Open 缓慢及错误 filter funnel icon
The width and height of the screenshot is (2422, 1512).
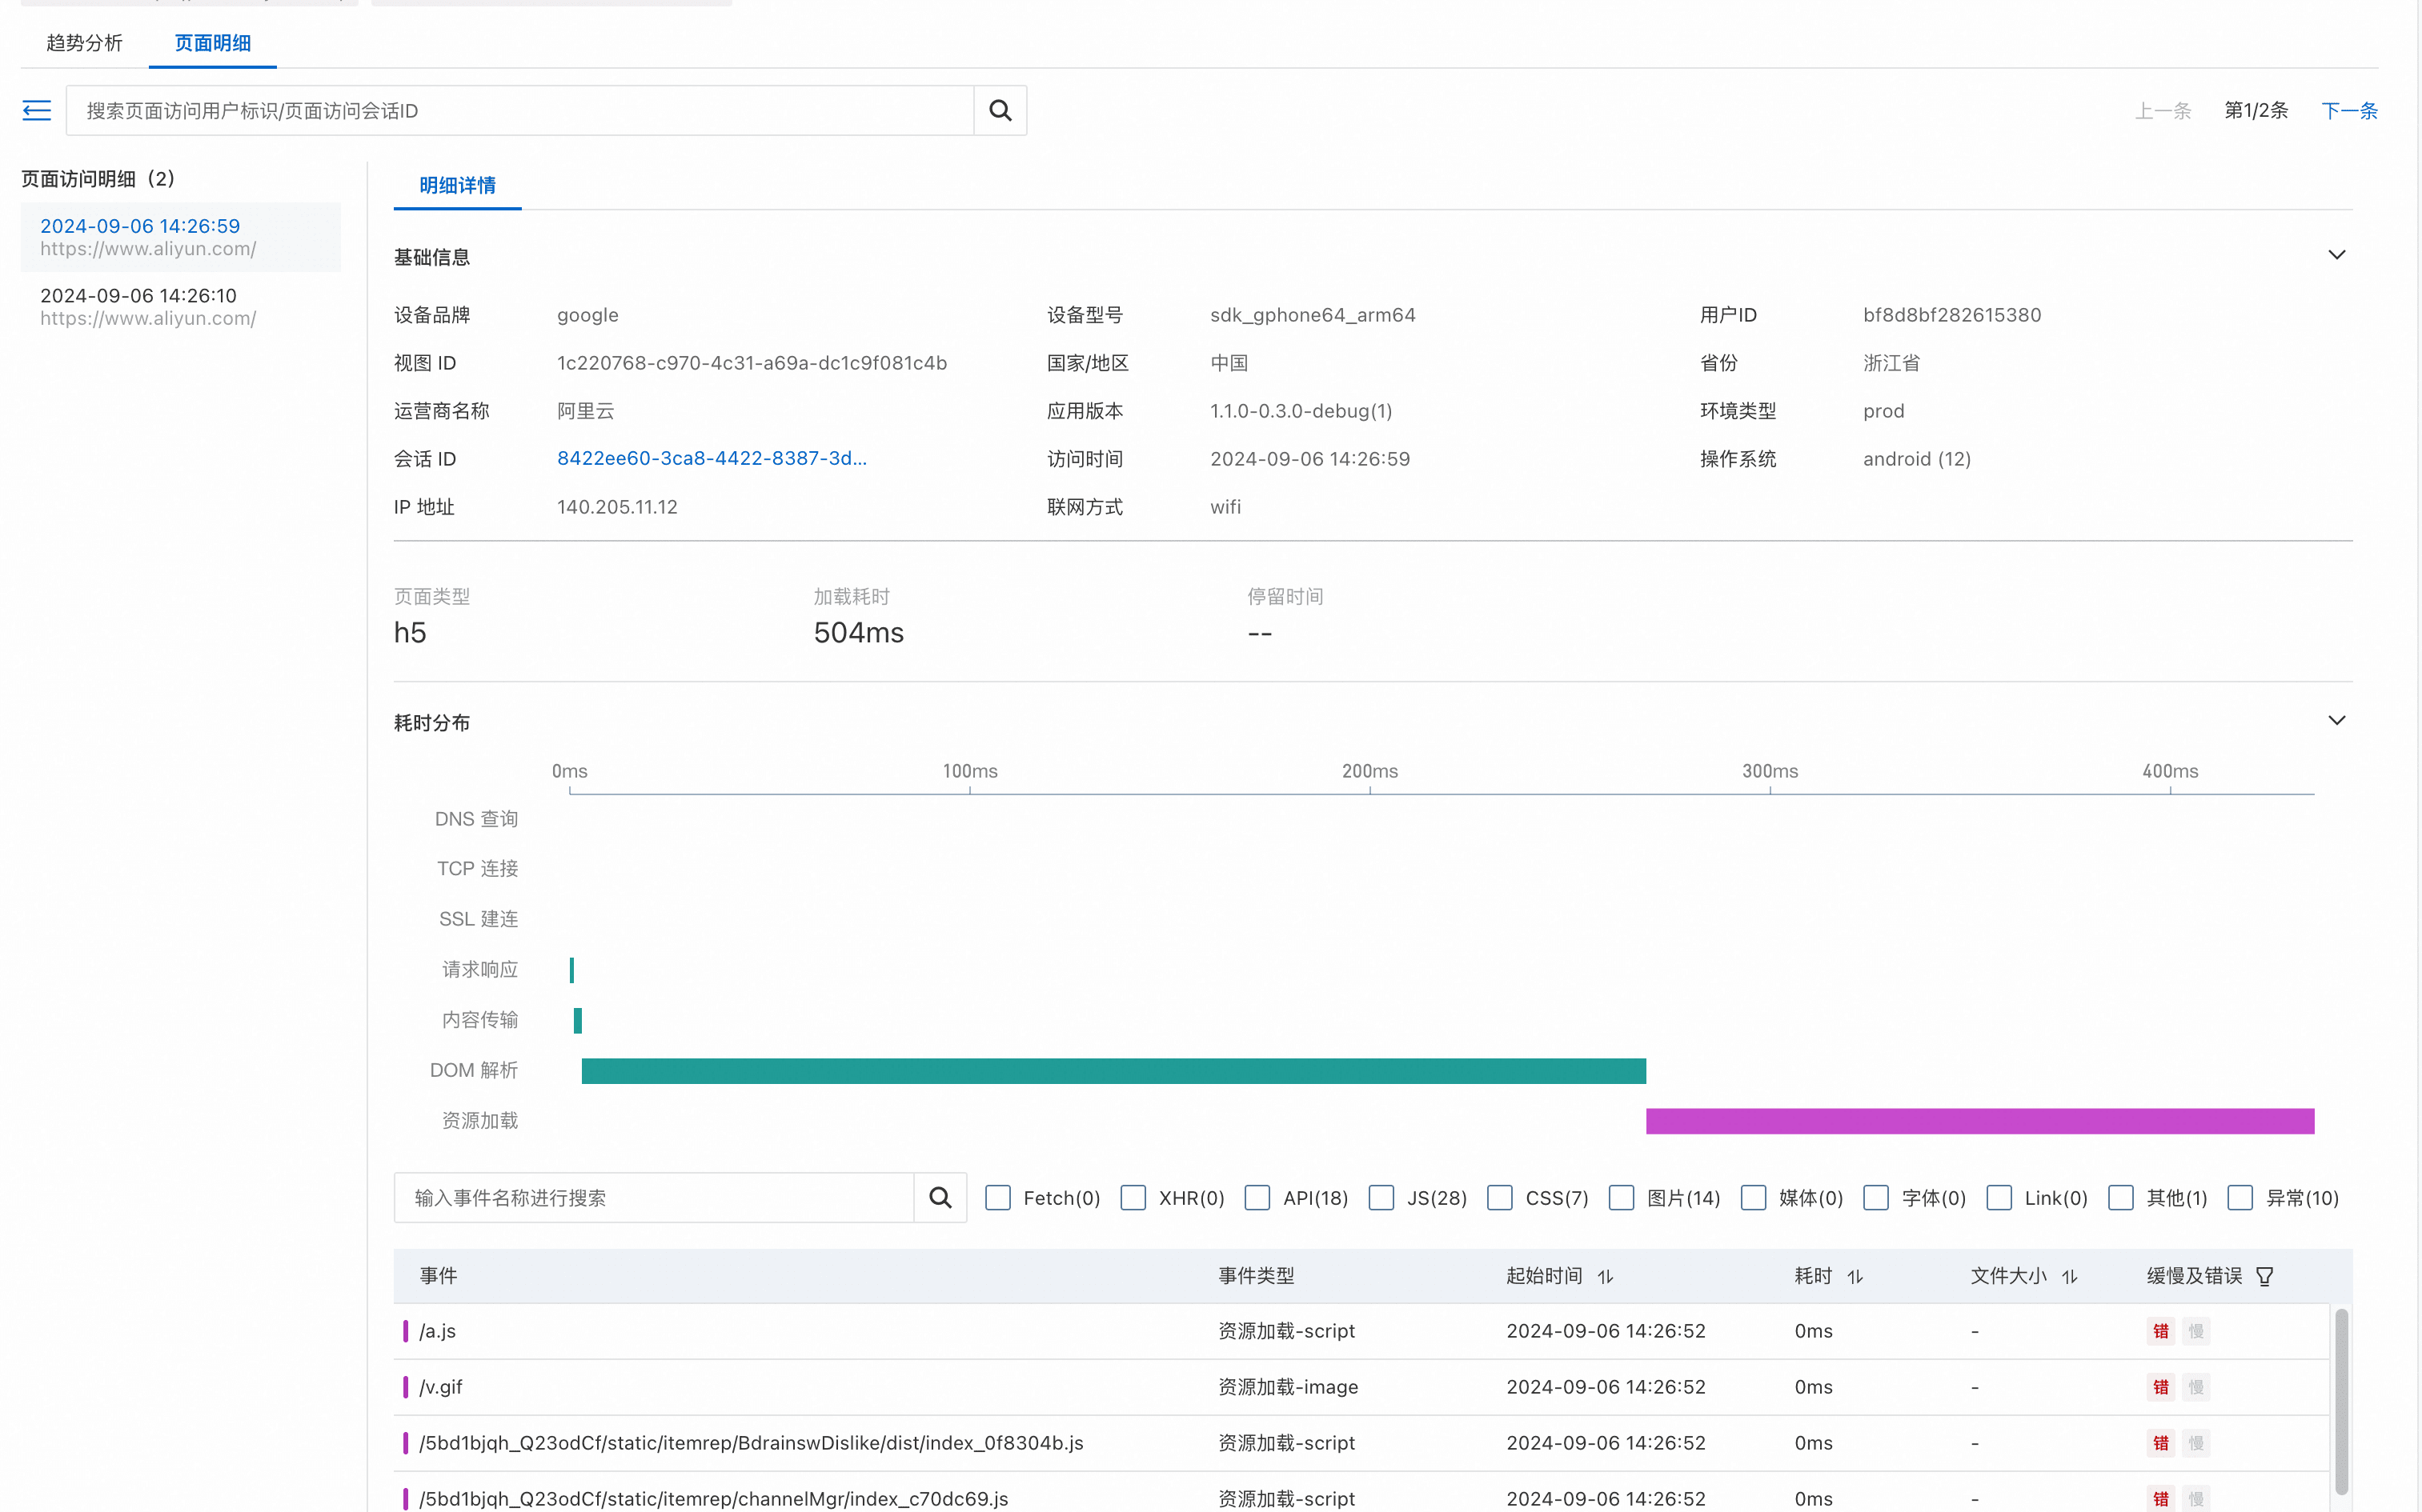click(2265, 1276)
